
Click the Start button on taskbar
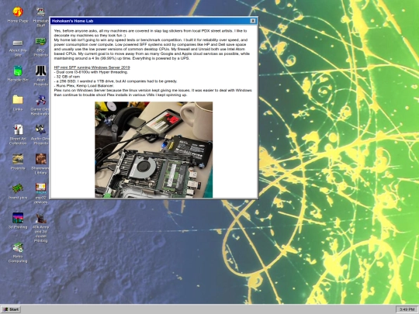[x=11, y=309]
